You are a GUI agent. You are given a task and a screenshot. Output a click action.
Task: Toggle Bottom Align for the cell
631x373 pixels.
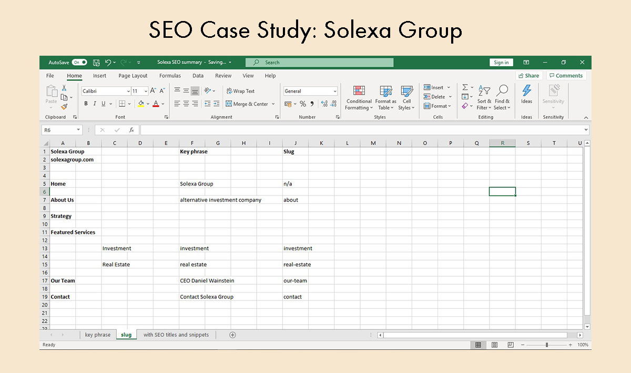(x=195, y=91)
